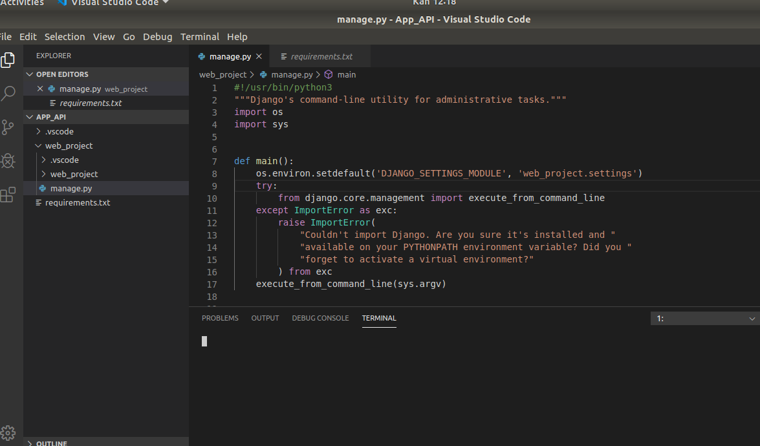Open the Manage gear icon
Screen dimensions: 760x446
coord(8,433)
